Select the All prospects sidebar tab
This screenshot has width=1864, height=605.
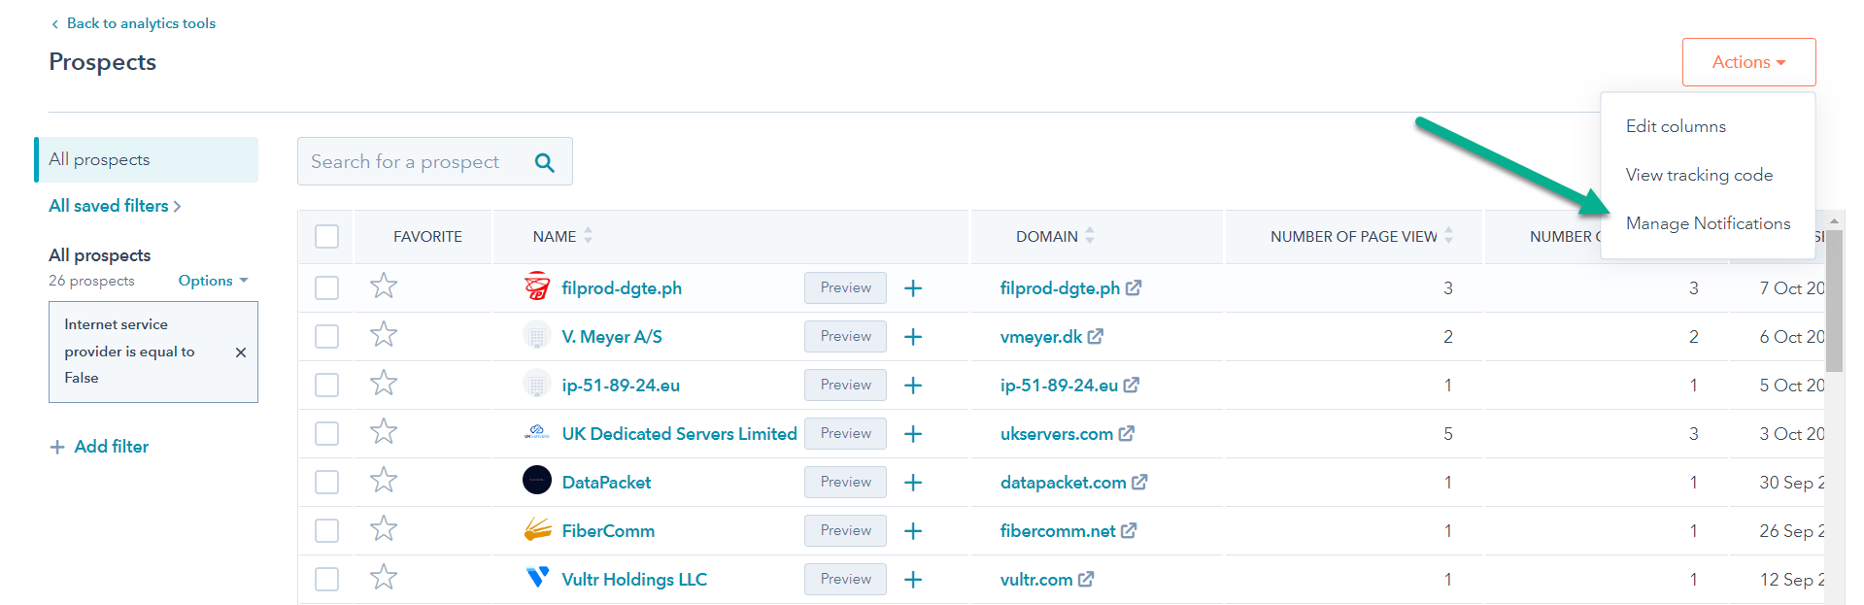pos(147,159)
